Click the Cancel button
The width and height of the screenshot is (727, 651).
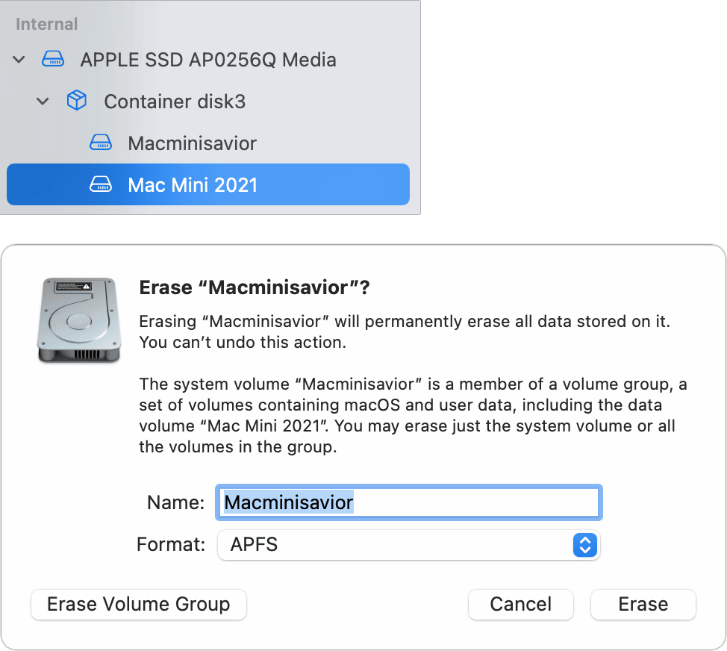pyautogui.click(x=520, y=604)
